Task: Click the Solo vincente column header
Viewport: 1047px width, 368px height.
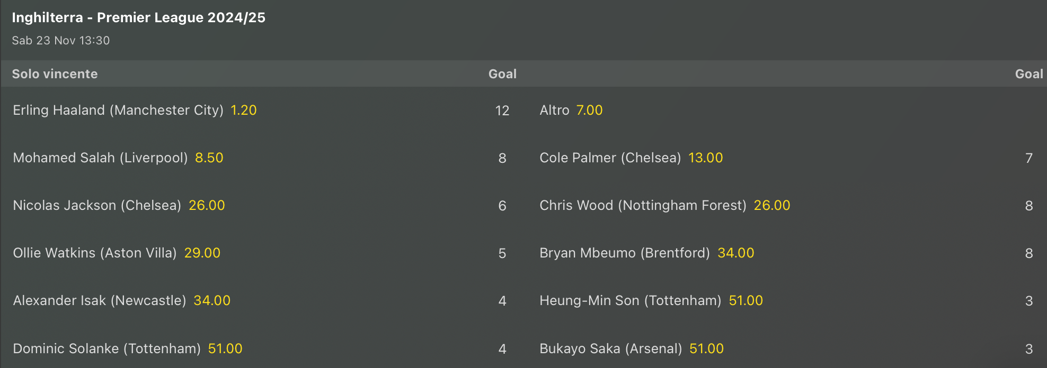Action: tap(55, 74)
